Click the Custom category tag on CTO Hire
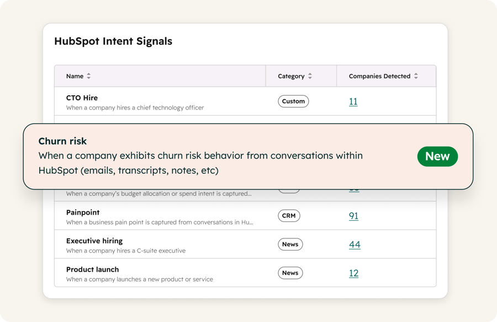 293,101
